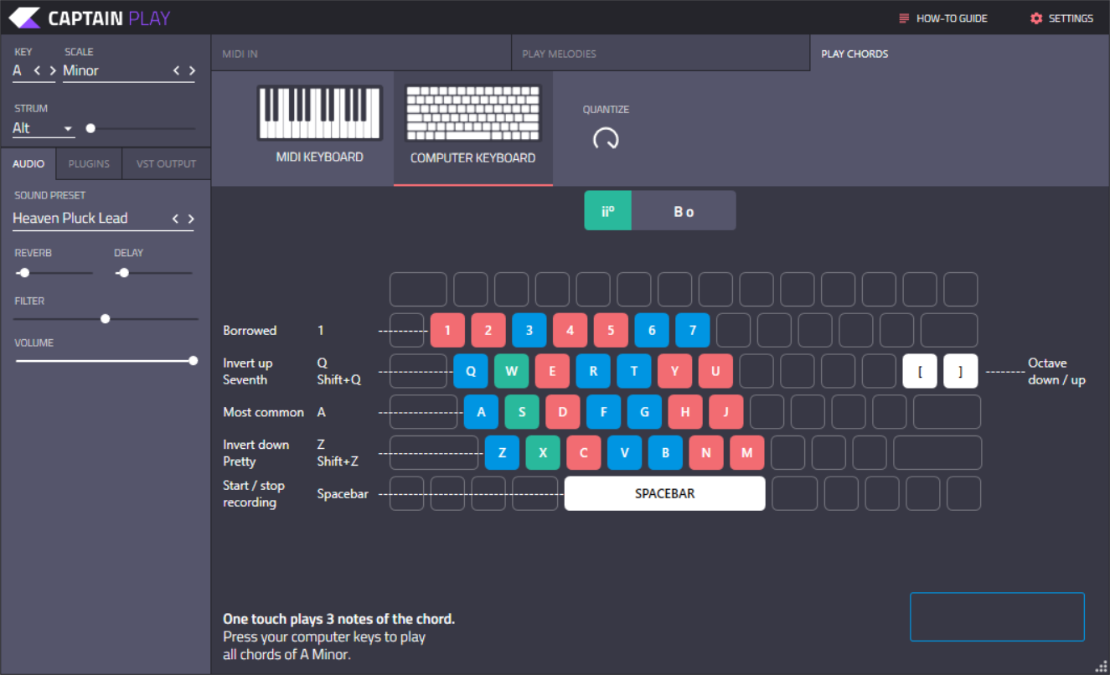Switch to the MIDI IN tab

[361, 54]
